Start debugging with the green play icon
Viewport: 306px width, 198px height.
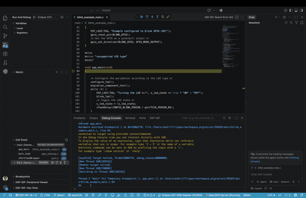point(34,17)
